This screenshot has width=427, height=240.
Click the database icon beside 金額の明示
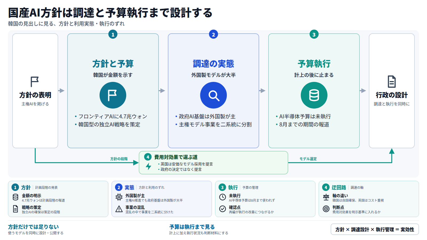click(x=15, y=197)
